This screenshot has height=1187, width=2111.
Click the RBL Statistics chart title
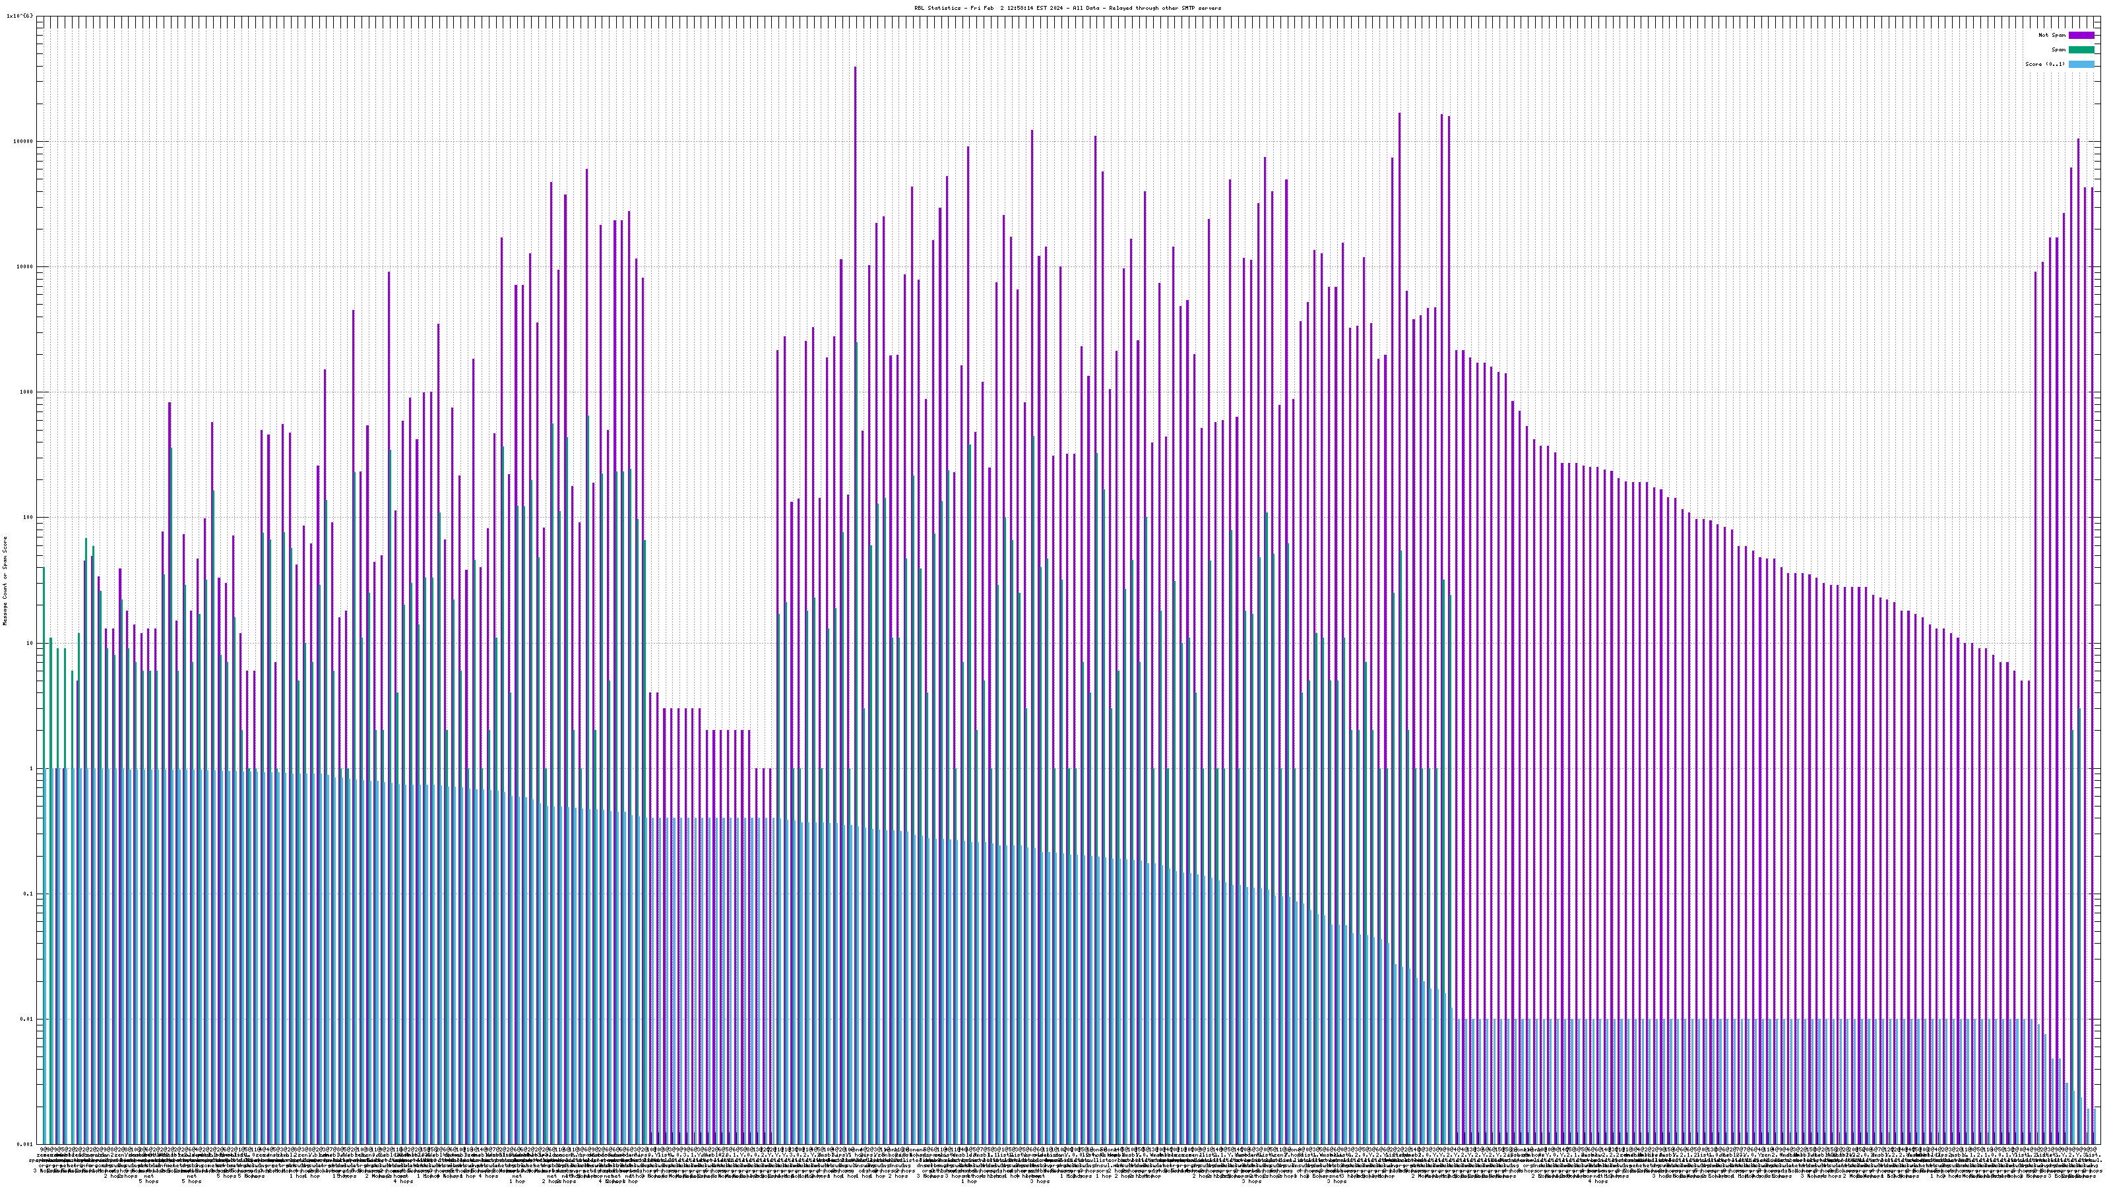pyautogui.click(x=1067, y=8)
